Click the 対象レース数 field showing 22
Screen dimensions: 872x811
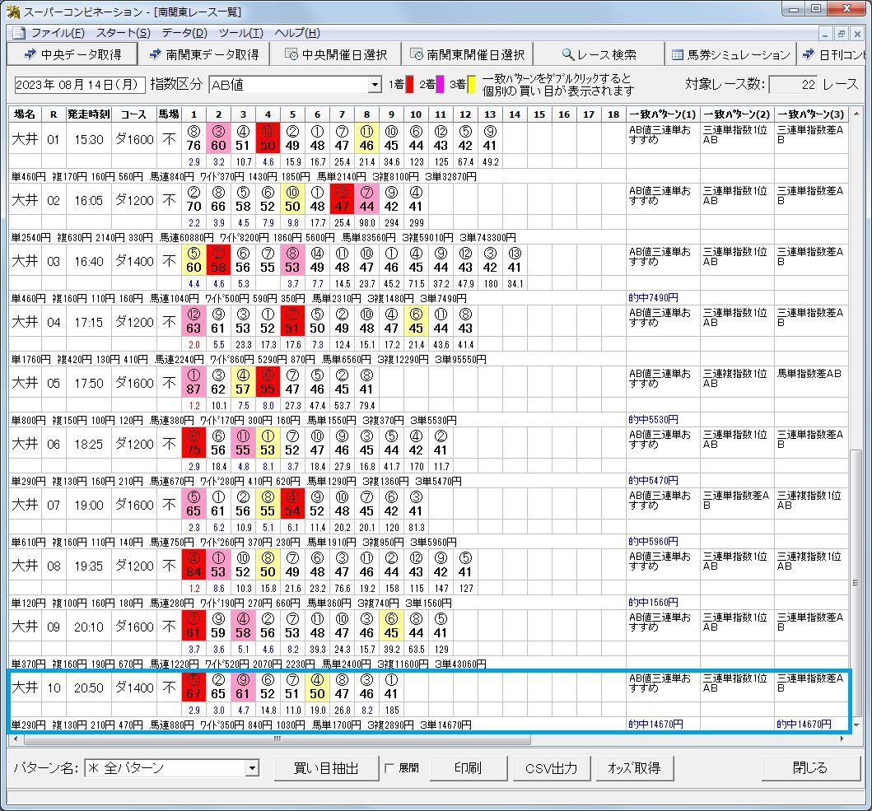tap(793, 85)
